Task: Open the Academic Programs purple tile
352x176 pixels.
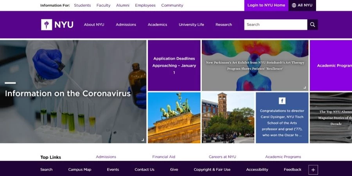Action: click(x=331, y=66)
